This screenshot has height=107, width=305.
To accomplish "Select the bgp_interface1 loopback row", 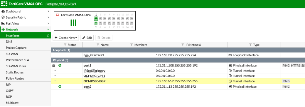I will 178,55.
